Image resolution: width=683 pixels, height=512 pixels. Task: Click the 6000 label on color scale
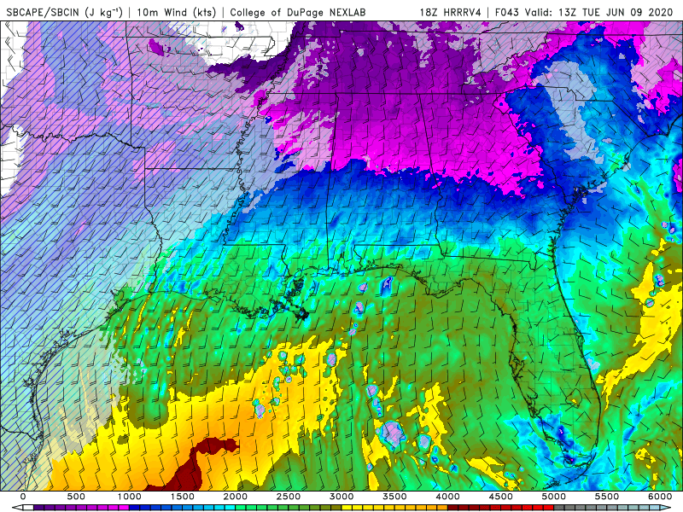660,497
